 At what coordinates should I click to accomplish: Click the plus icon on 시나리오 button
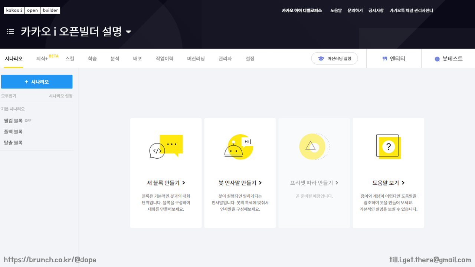tap(26, 82)
